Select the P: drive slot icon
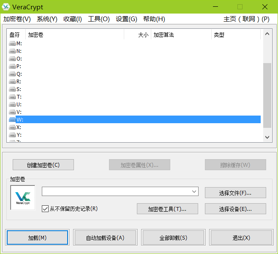278x254 pixels. [x=12, y=66]
